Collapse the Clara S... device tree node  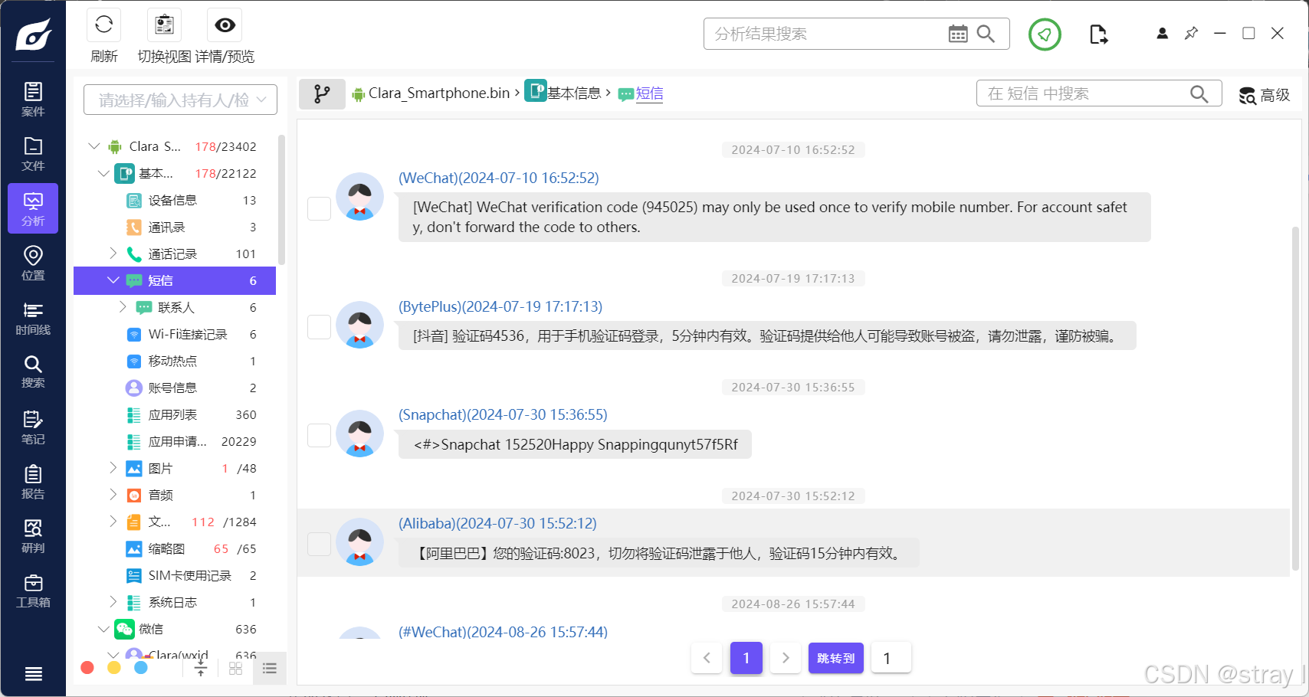click(94, 146)
